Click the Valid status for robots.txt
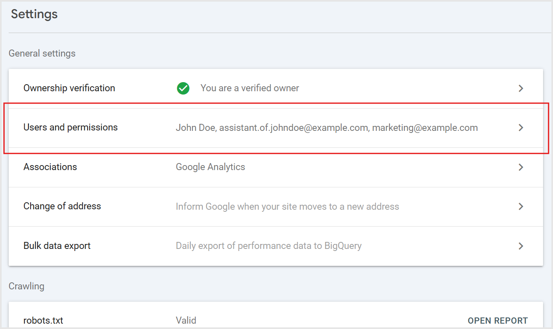This screenshot has height=329, width=553. click(x=186, y=321)
